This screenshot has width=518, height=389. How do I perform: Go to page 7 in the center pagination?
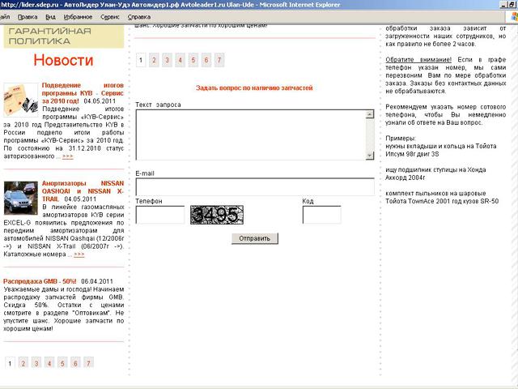pyautogui.click(x=219, y=60)
